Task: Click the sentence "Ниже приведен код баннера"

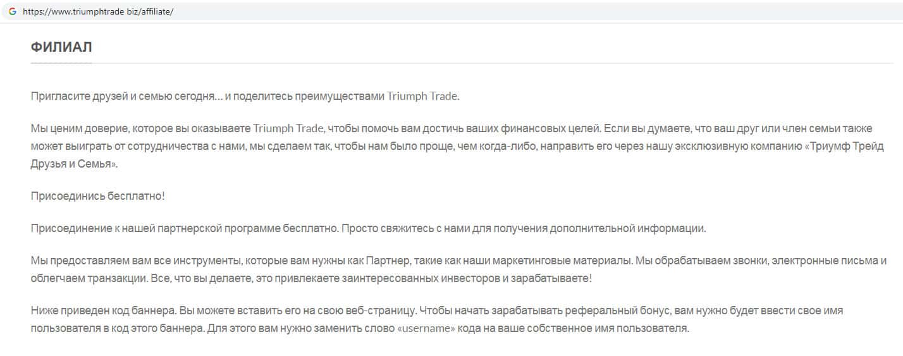Action: [x=104, y=311]
